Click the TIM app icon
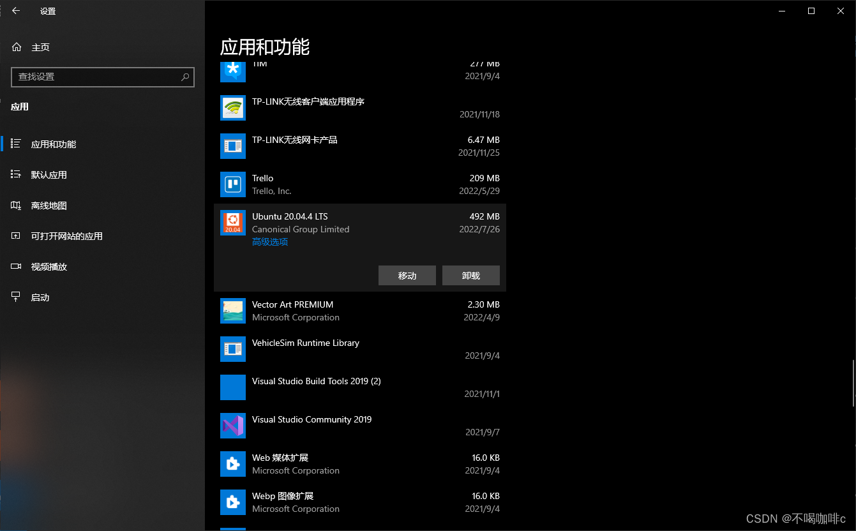 tap(233, 72)
